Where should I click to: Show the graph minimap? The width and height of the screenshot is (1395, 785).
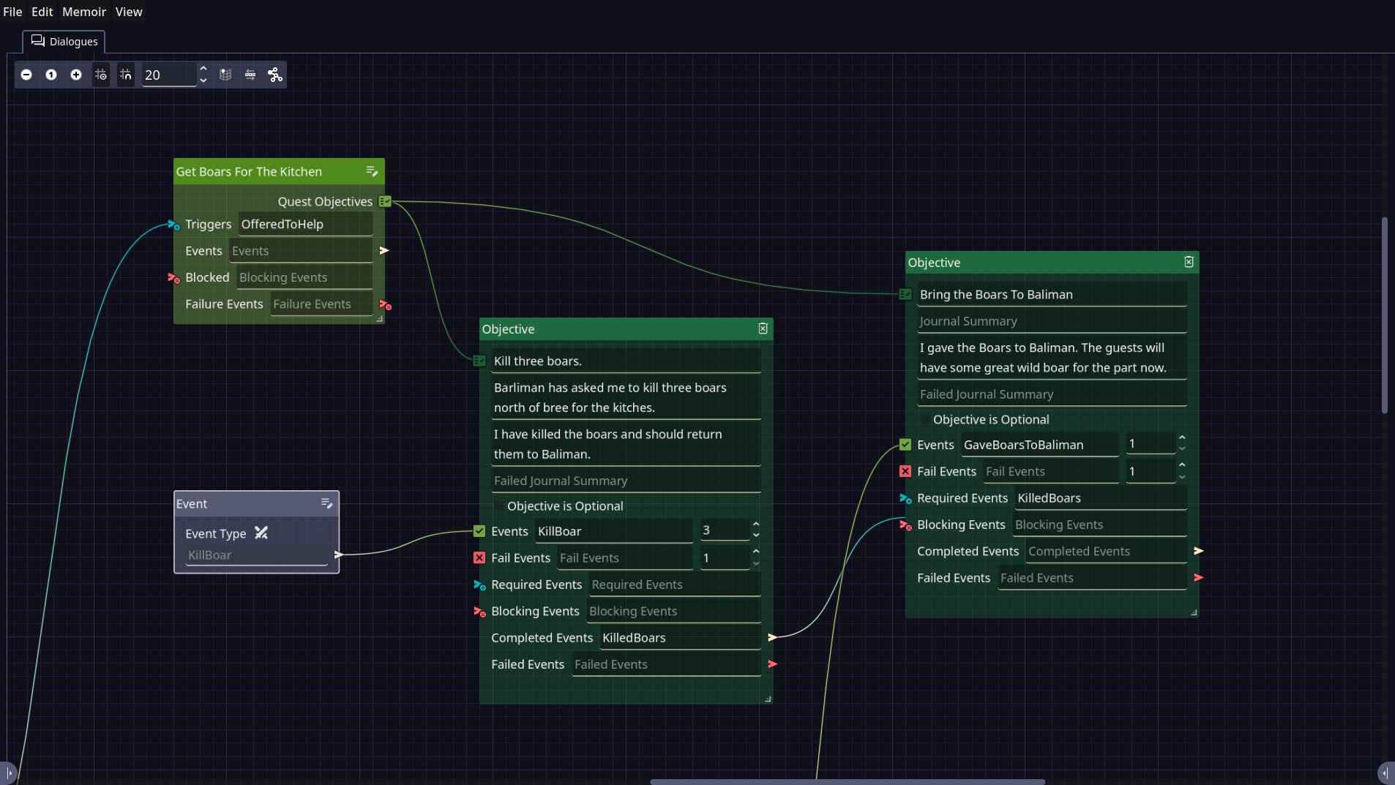coord(225,75)
